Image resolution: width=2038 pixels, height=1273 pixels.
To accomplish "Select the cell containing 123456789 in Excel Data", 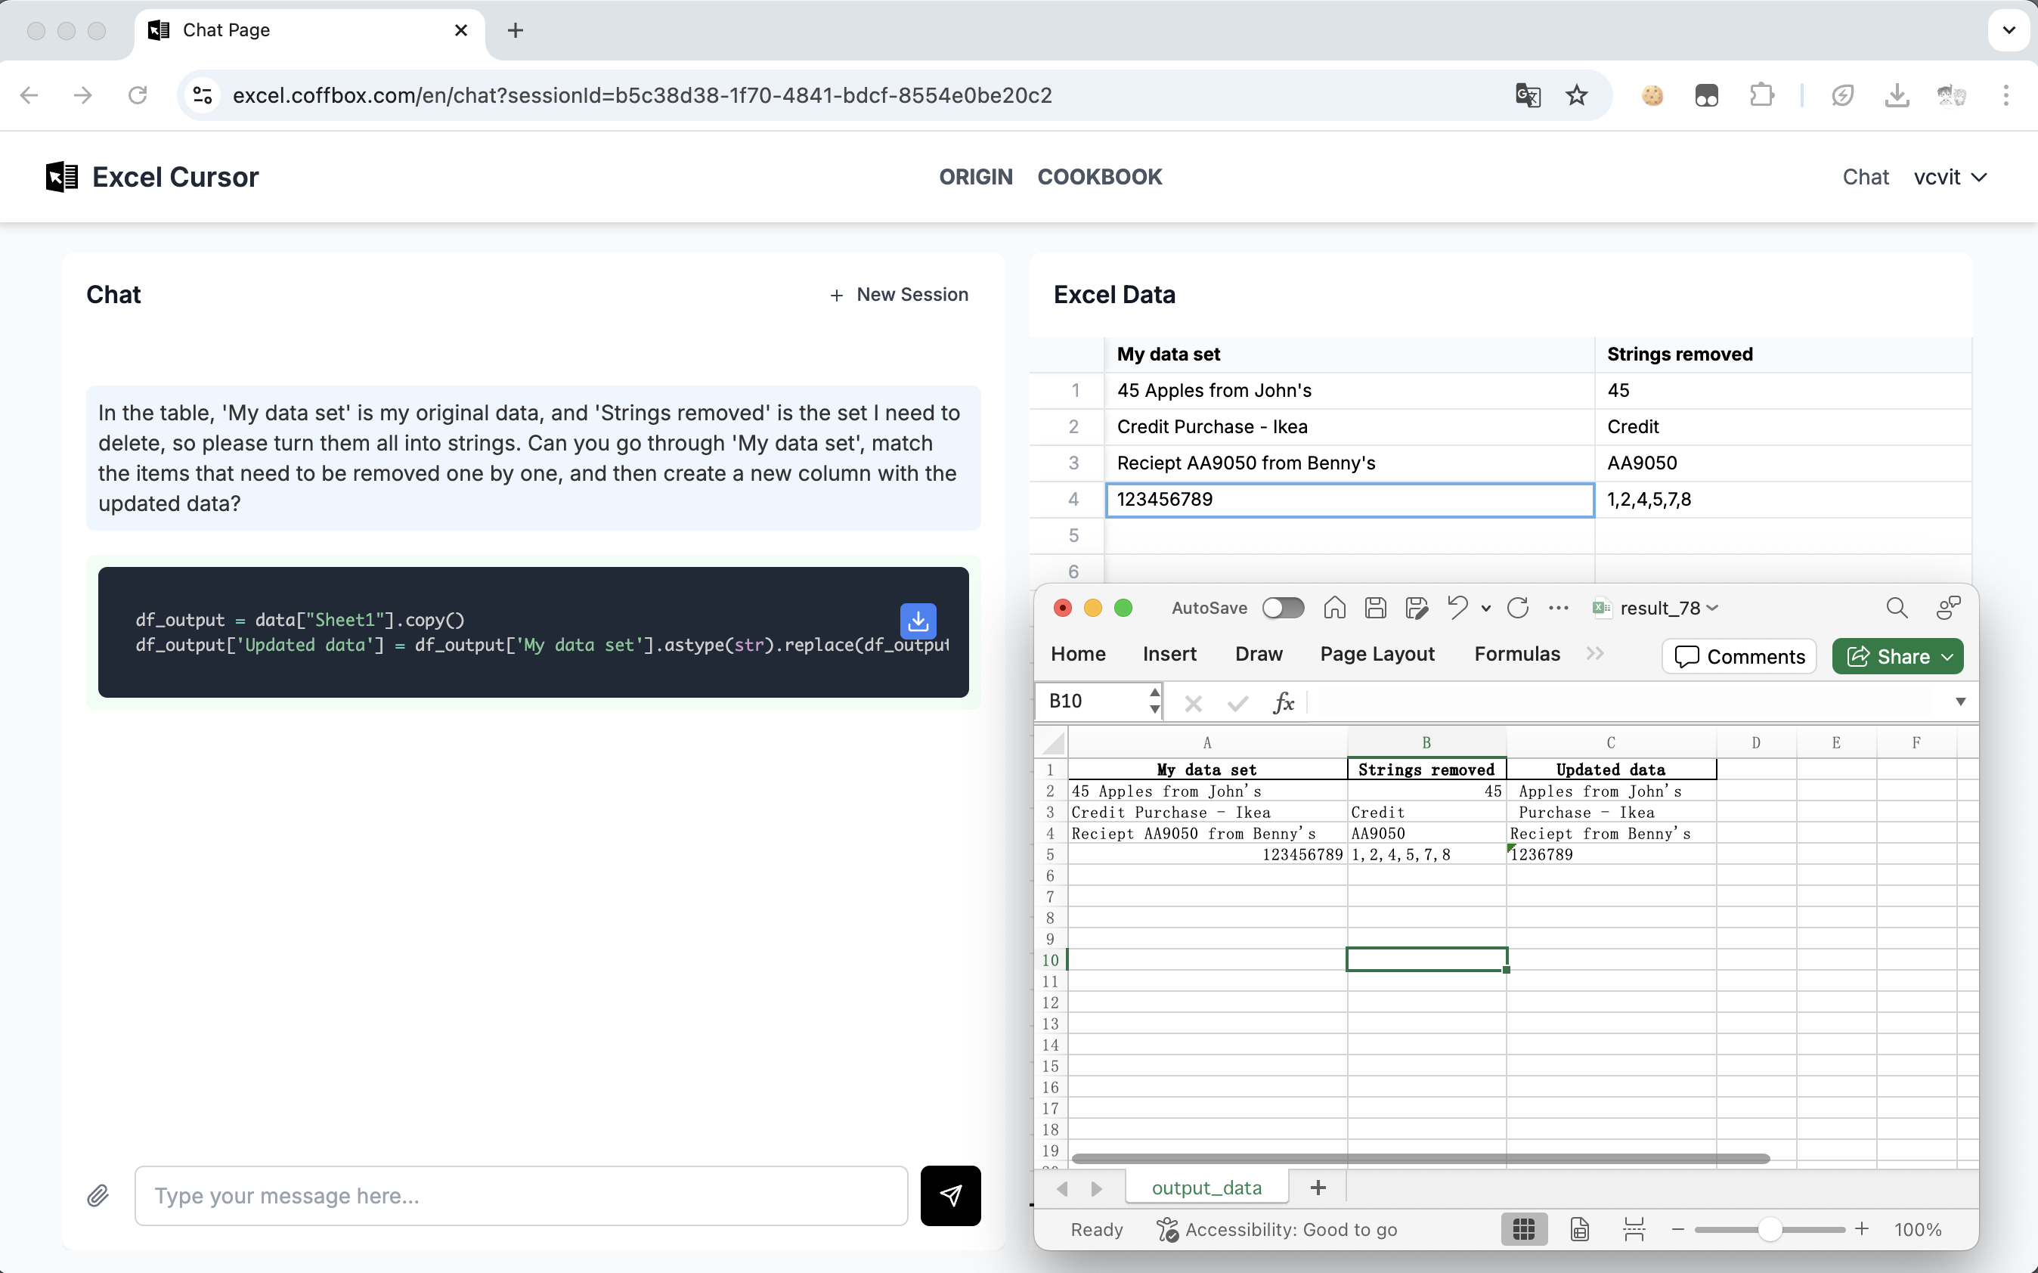I will tap(1349, 499).
